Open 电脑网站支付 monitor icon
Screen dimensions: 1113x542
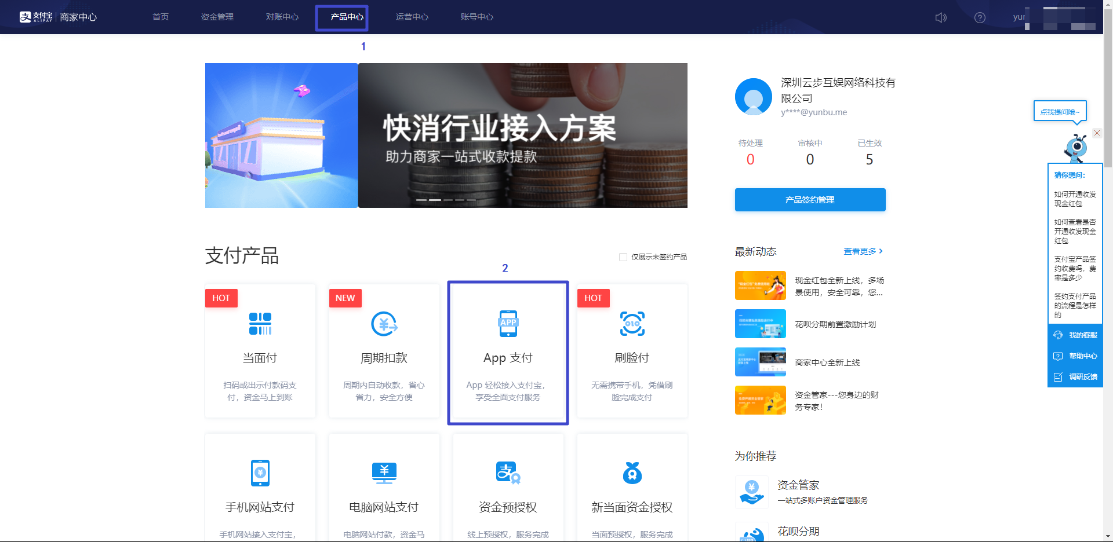384,473
